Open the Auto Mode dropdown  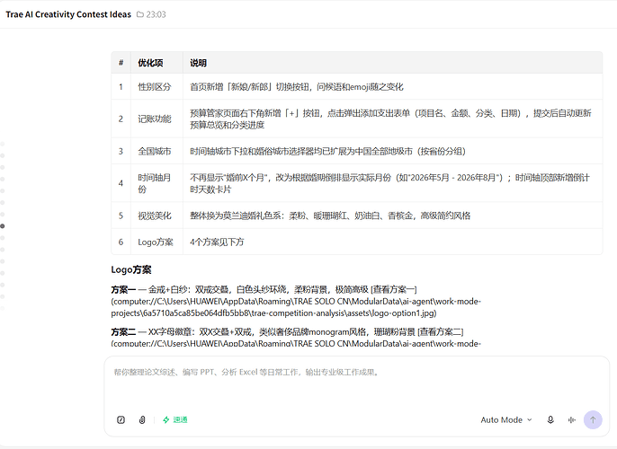tap(506, 419)
